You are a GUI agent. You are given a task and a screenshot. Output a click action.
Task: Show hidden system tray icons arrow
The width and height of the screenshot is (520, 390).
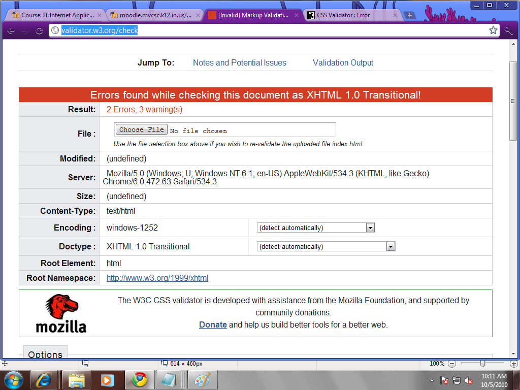[x=432, y=380]
